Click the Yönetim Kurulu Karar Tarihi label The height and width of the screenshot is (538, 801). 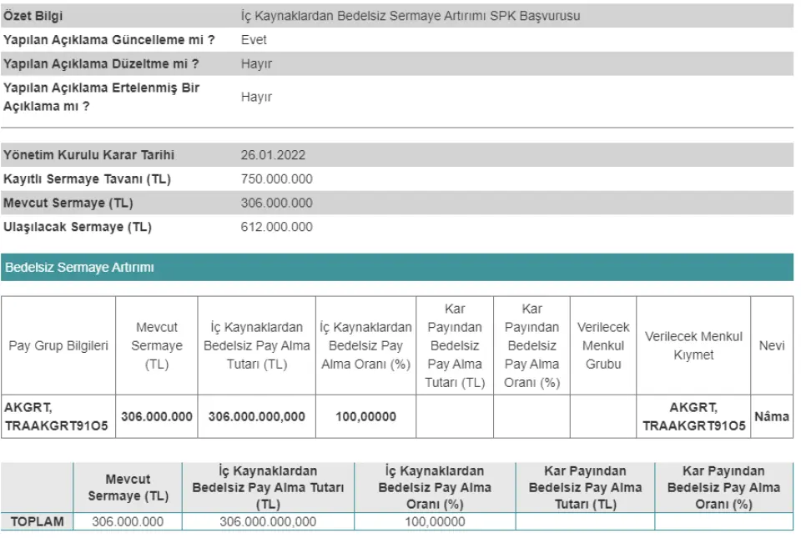pyautogui.click(x=89, y=155)
